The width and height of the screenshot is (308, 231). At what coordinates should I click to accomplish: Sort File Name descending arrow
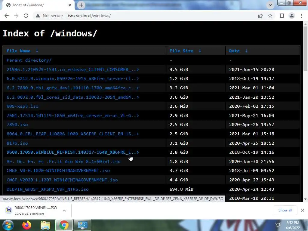(x=37, y=51)
